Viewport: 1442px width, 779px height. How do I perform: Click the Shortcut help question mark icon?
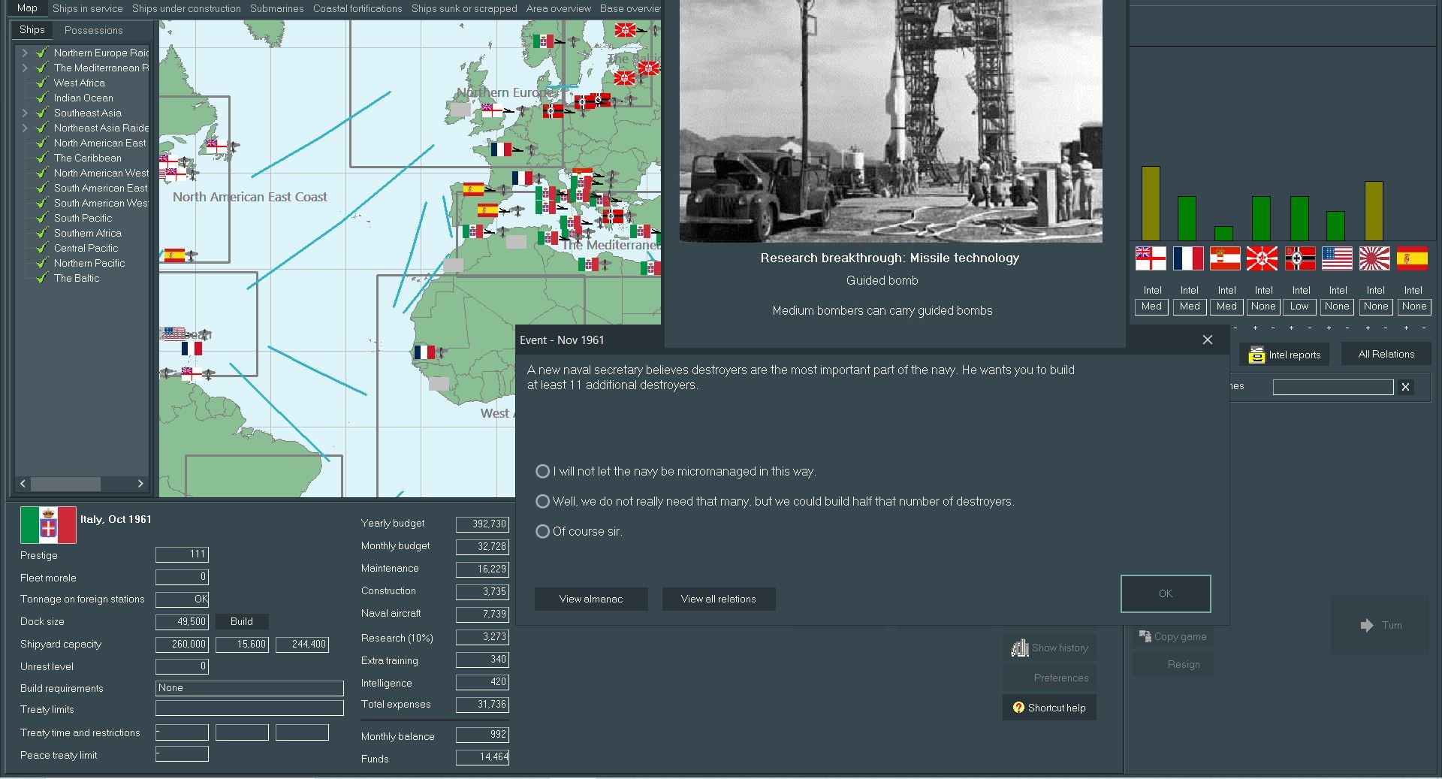pos(1018,708)
